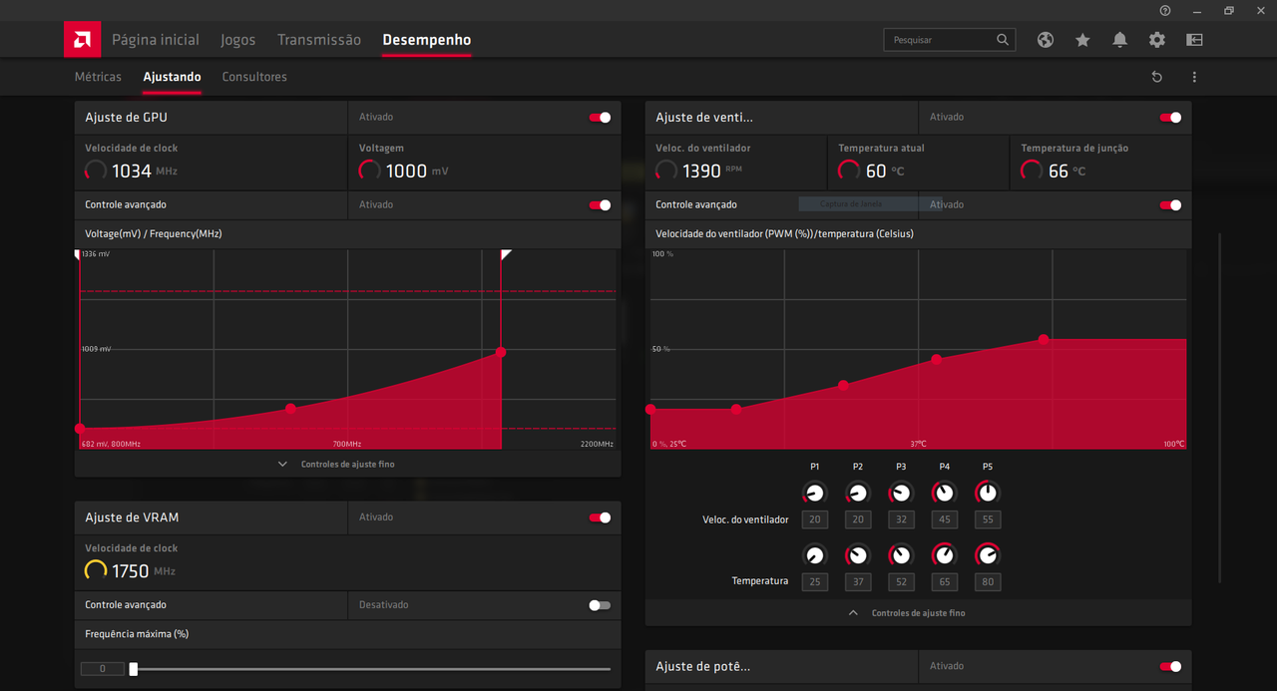Click the 1000 mV voltage reading
The height and width of the screenshot is (691, 1277).
coord(417,171)
